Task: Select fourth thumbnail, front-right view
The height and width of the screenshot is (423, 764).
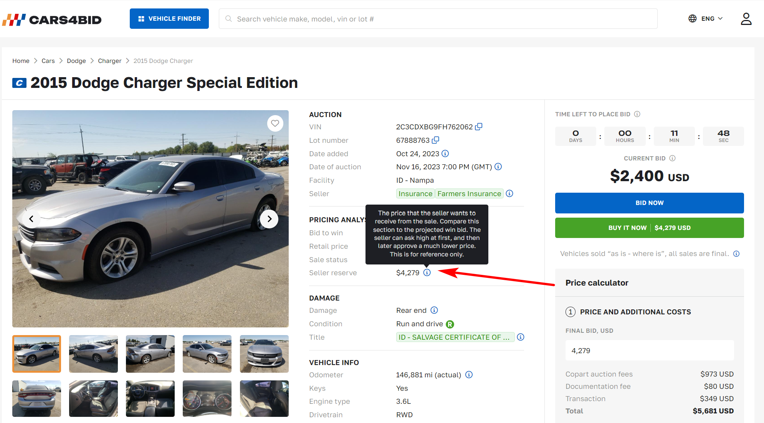Action: [x=207, y=354]
